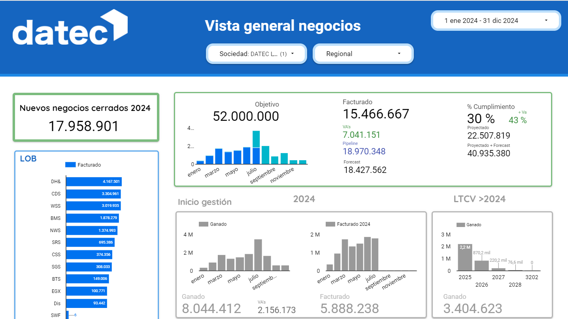
Task: Select the Nuevos negocios cerrados 2024 value 17.958.901
Action: click(x=83, y=126)
